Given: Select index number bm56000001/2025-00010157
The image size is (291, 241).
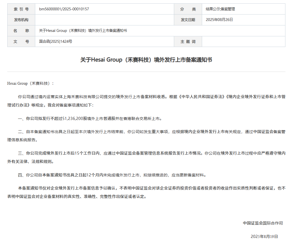Looking at the screenshot, I should (64, 9).
